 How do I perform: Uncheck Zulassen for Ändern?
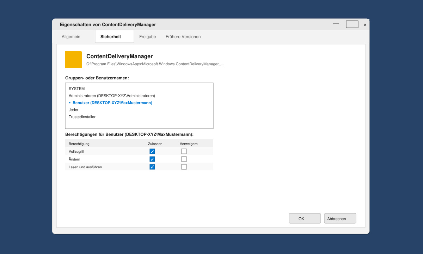click(x=152, y=159)
